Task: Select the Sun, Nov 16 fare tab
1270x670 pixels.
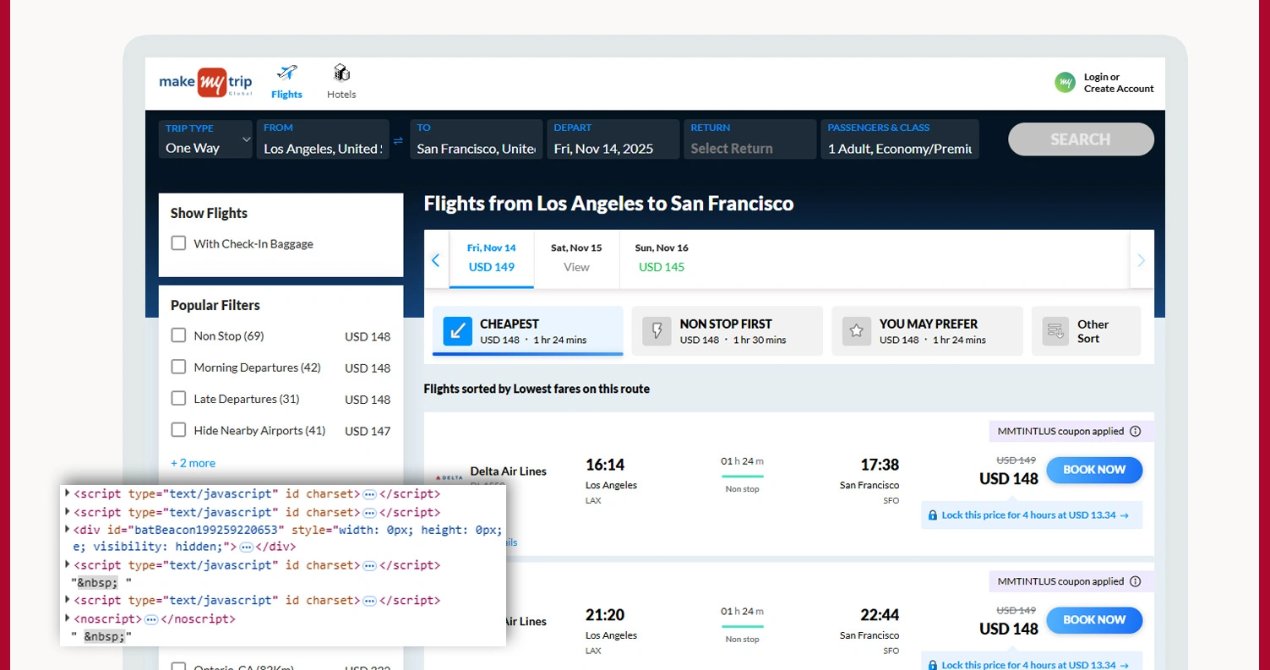Action: coord(662,258)
